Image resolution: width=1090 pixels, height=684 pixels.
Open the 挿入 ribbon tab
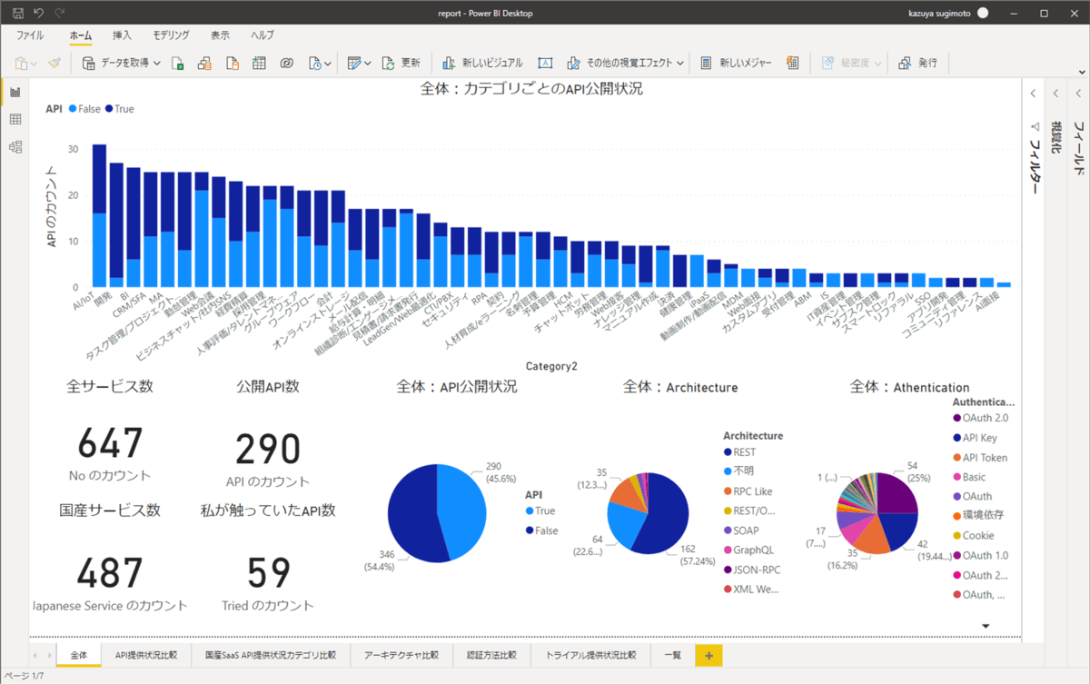coord(122,35)
